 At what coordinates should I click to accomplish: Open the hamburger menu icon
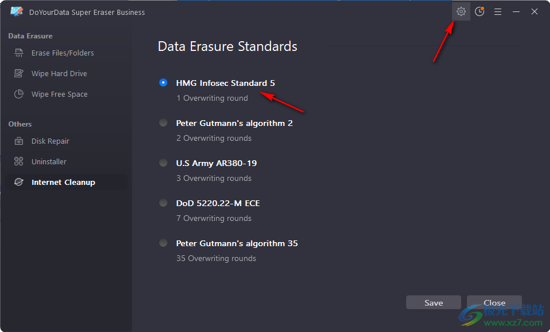coord(498,12)
